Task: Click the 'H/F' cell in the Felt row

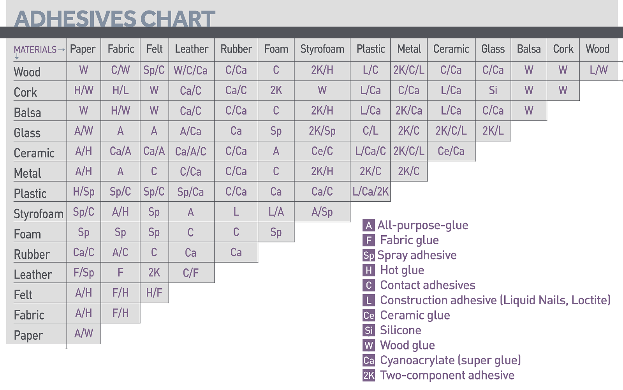Action: pos(154,293)
